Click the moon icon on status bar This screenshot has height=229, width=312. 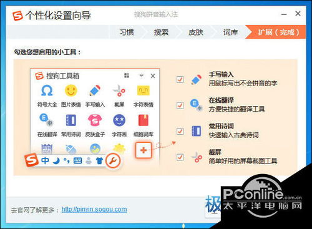56,160
